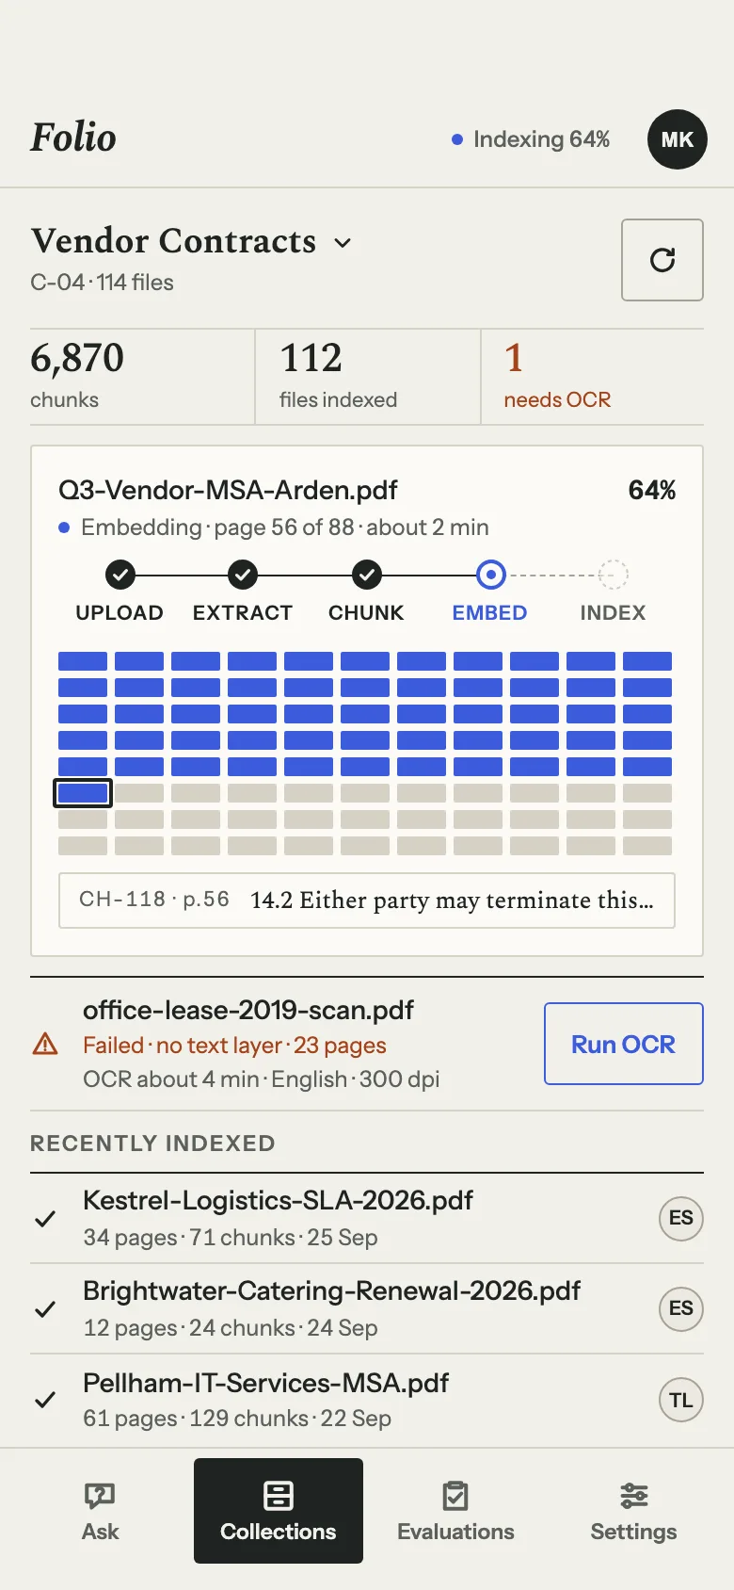Select the active EMBED step marker

490,574
